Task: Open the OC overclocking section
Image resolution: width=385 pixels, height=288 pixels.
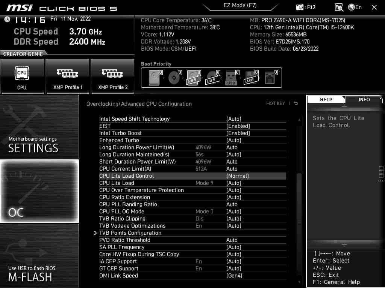Action: pos(39,191)
